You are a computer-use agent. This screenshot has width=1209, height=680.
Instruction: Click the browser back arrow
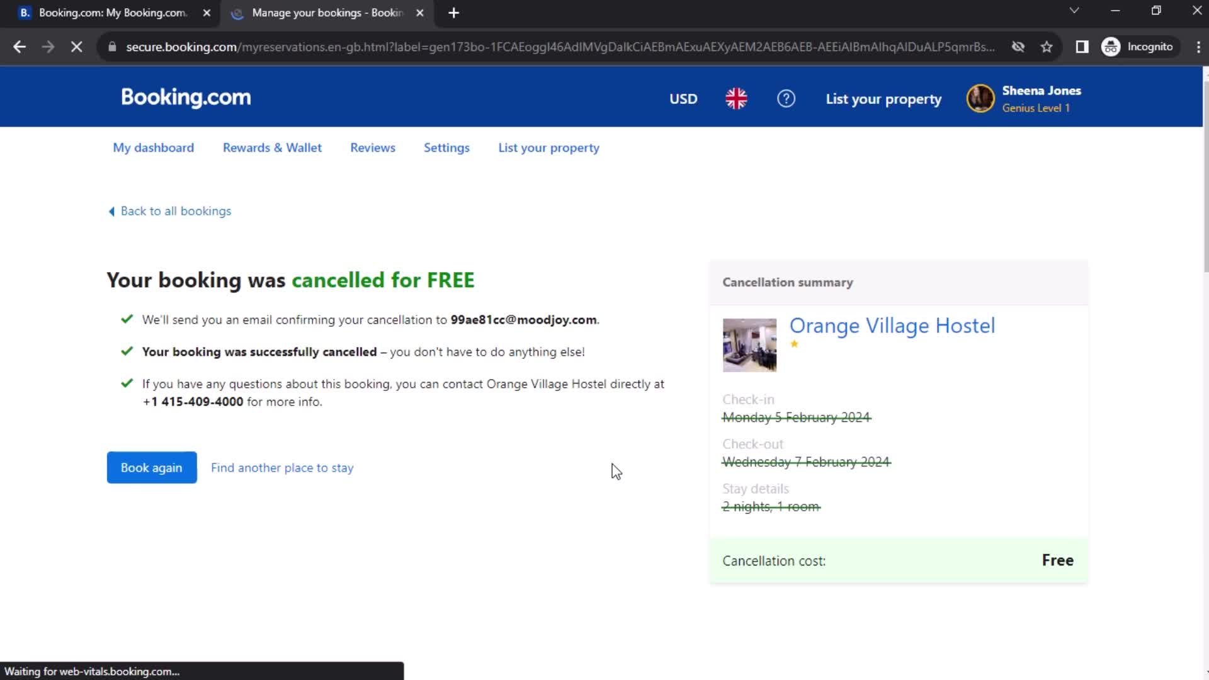pos(20,47)
